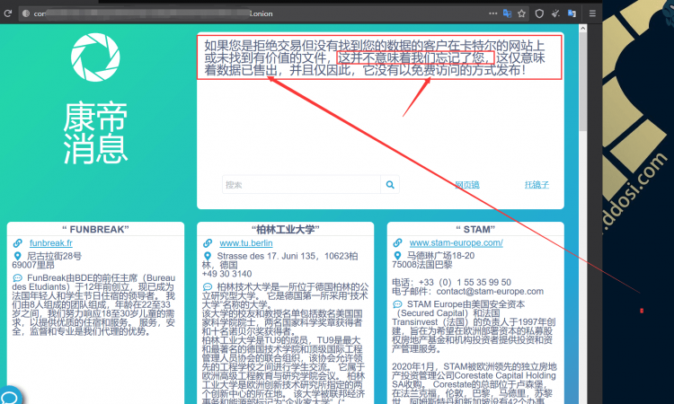
Task: Open the 托镜子 mirror link
Action: pos(537,185)
